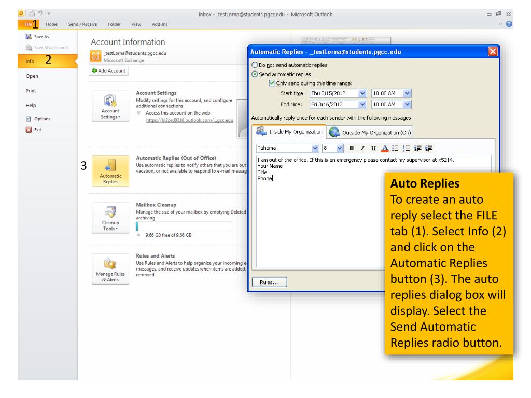
Task: Switch to the Add-Ins ribbon tab
Action: [x=160, y=24]
